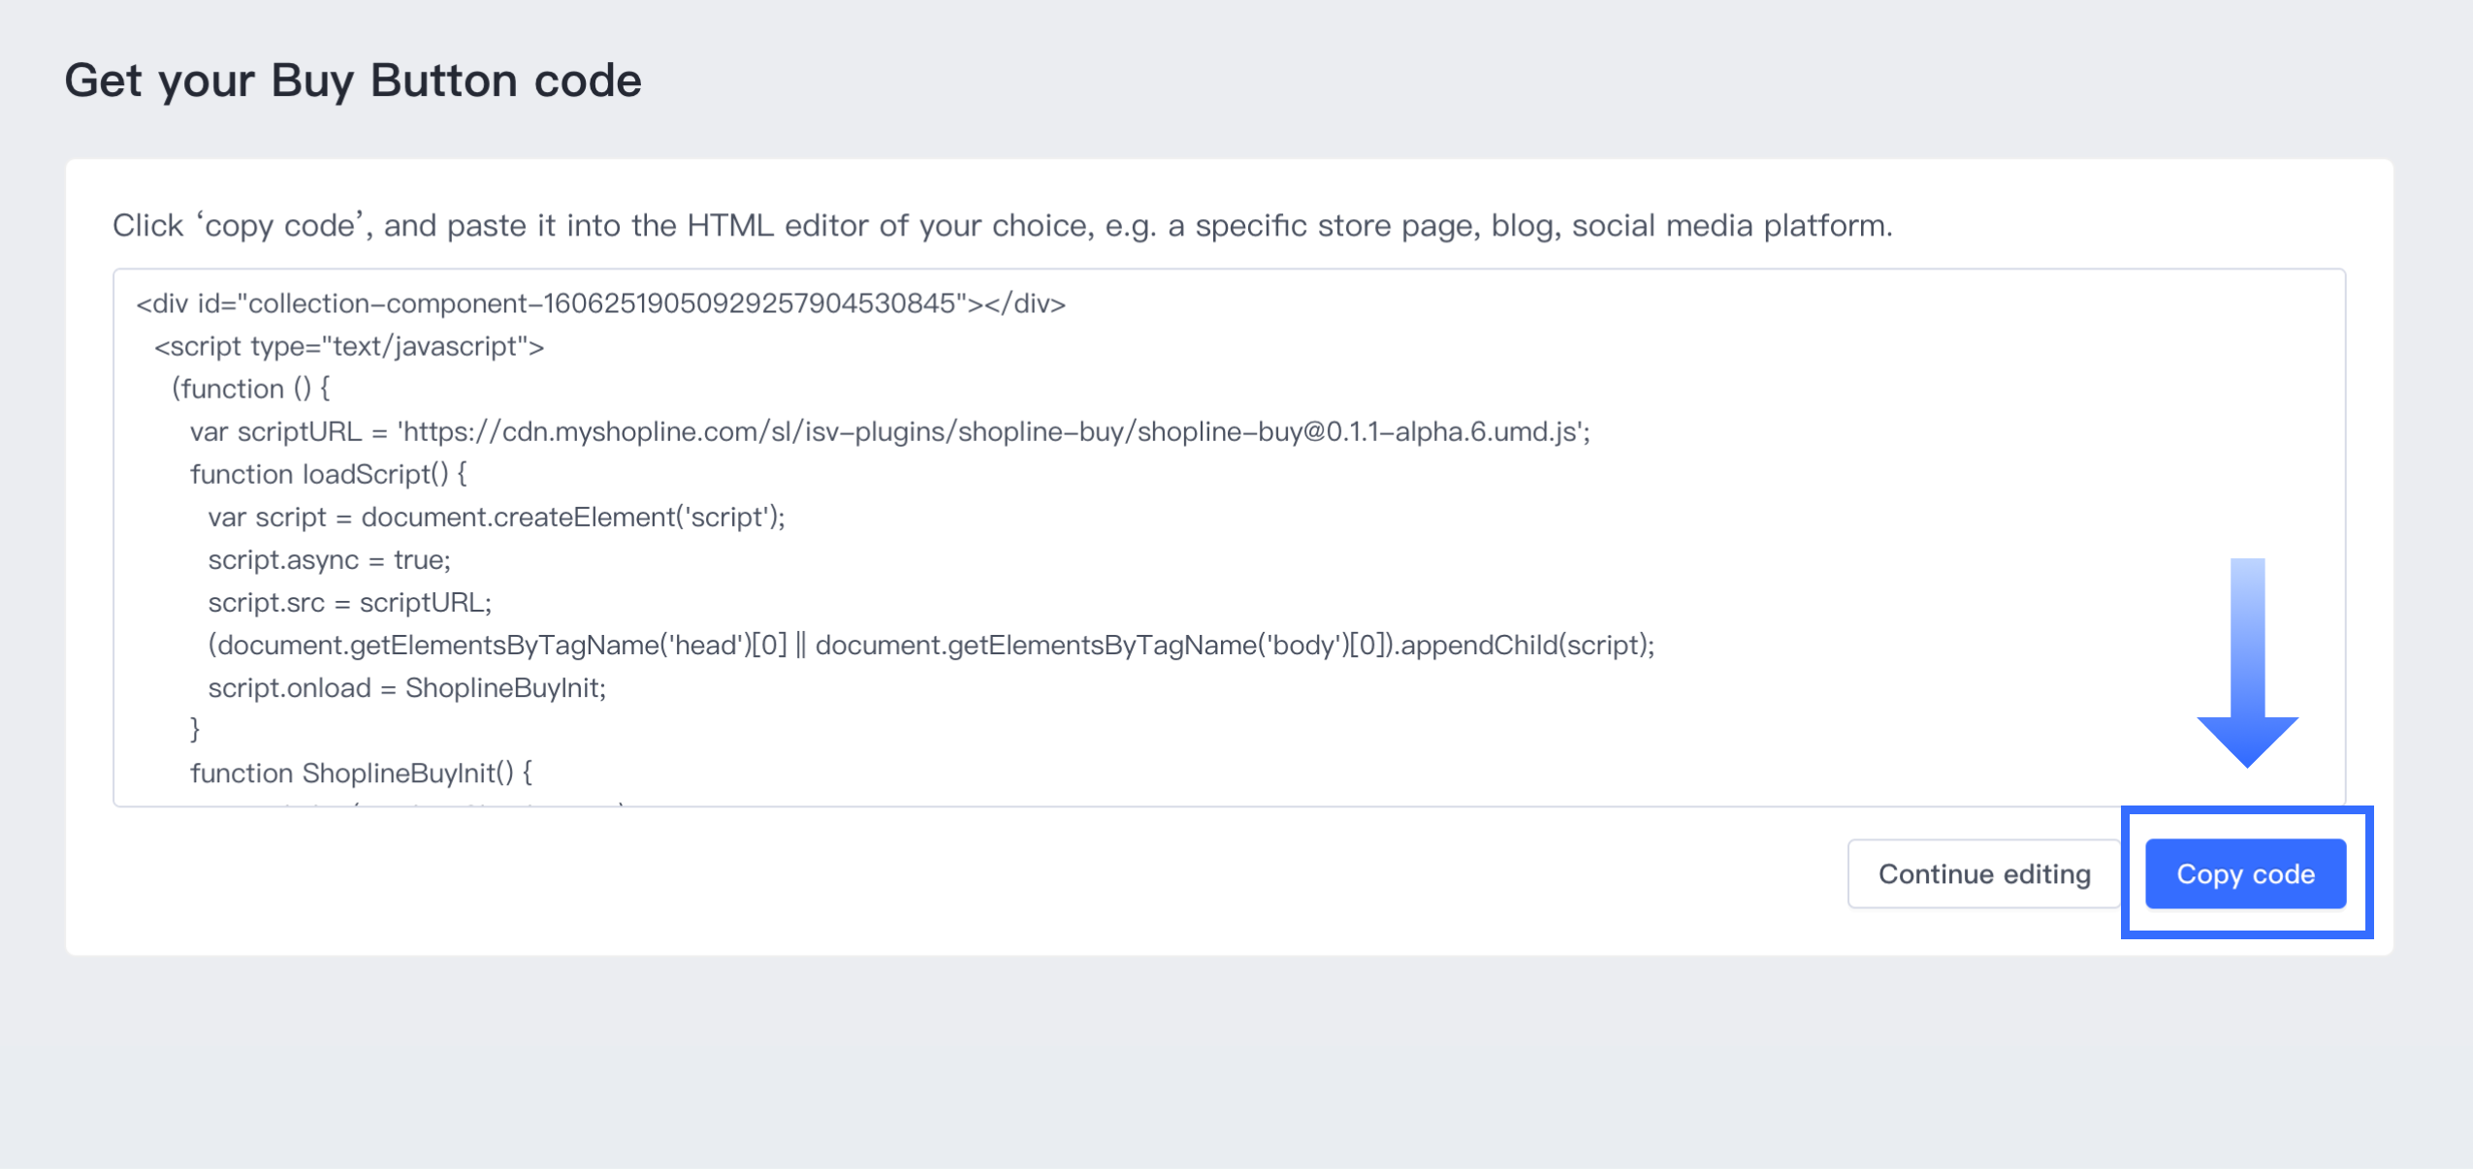This screenshot has width=2473, height=1169.
Task: Click the 'Get your Buy Button code' heading
Action: [353, 80]
